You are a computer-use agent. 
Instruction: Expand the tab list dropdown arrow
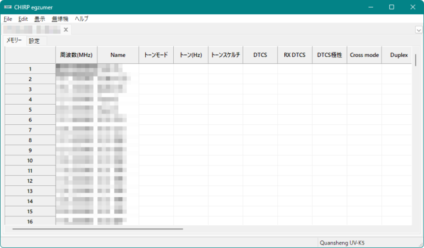419,30
